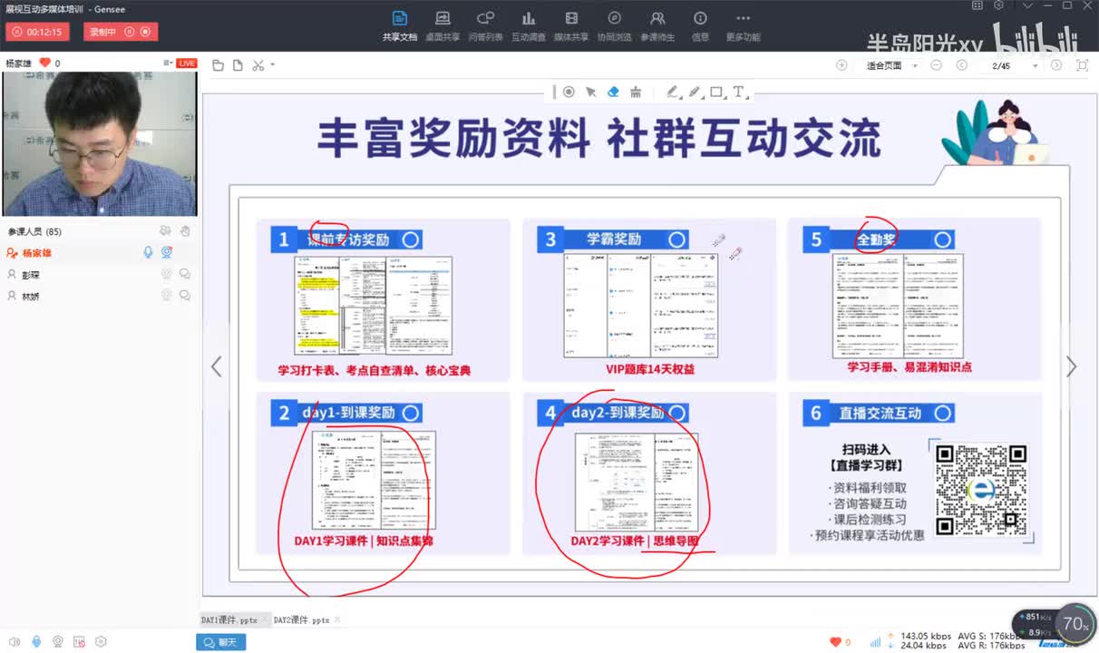Open settings gear in title bar
This screenshot has height=653, width=1099.
998,5
